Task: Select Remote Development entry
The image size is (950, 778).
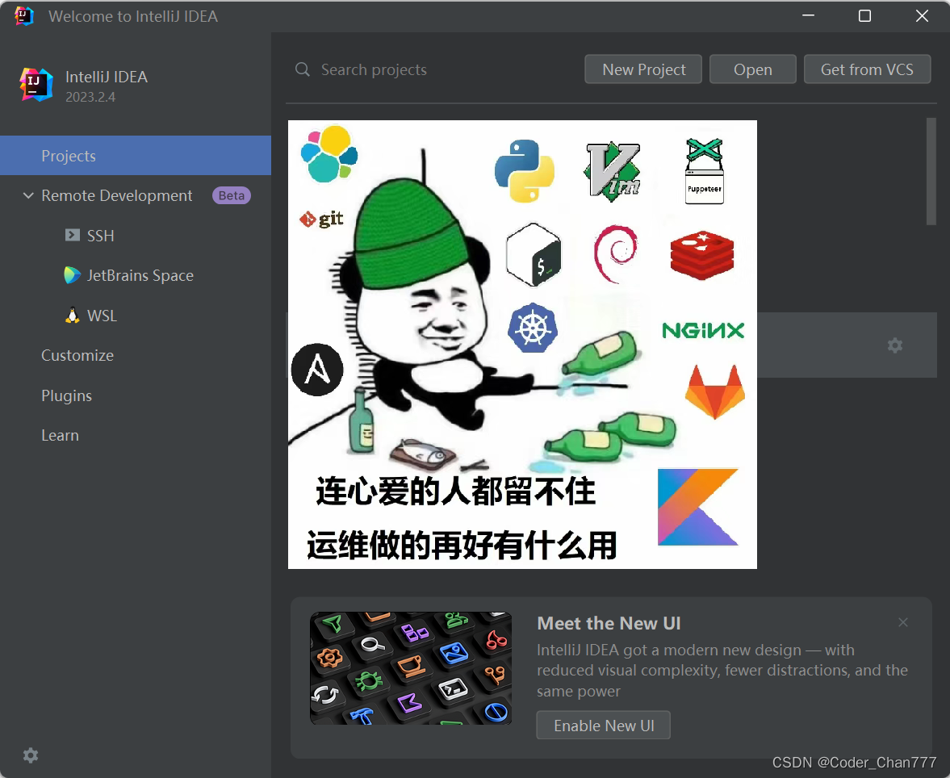Action: coord(116,196)
